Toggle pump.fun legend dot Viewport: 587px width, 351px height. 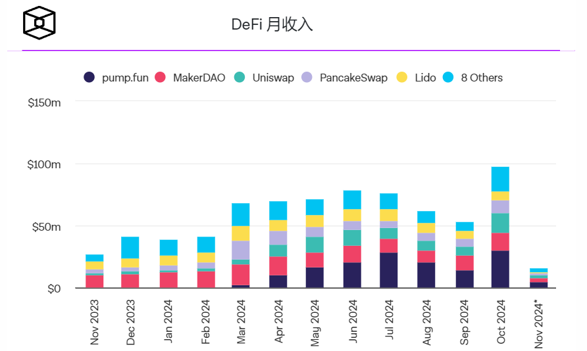click(89, 78)
